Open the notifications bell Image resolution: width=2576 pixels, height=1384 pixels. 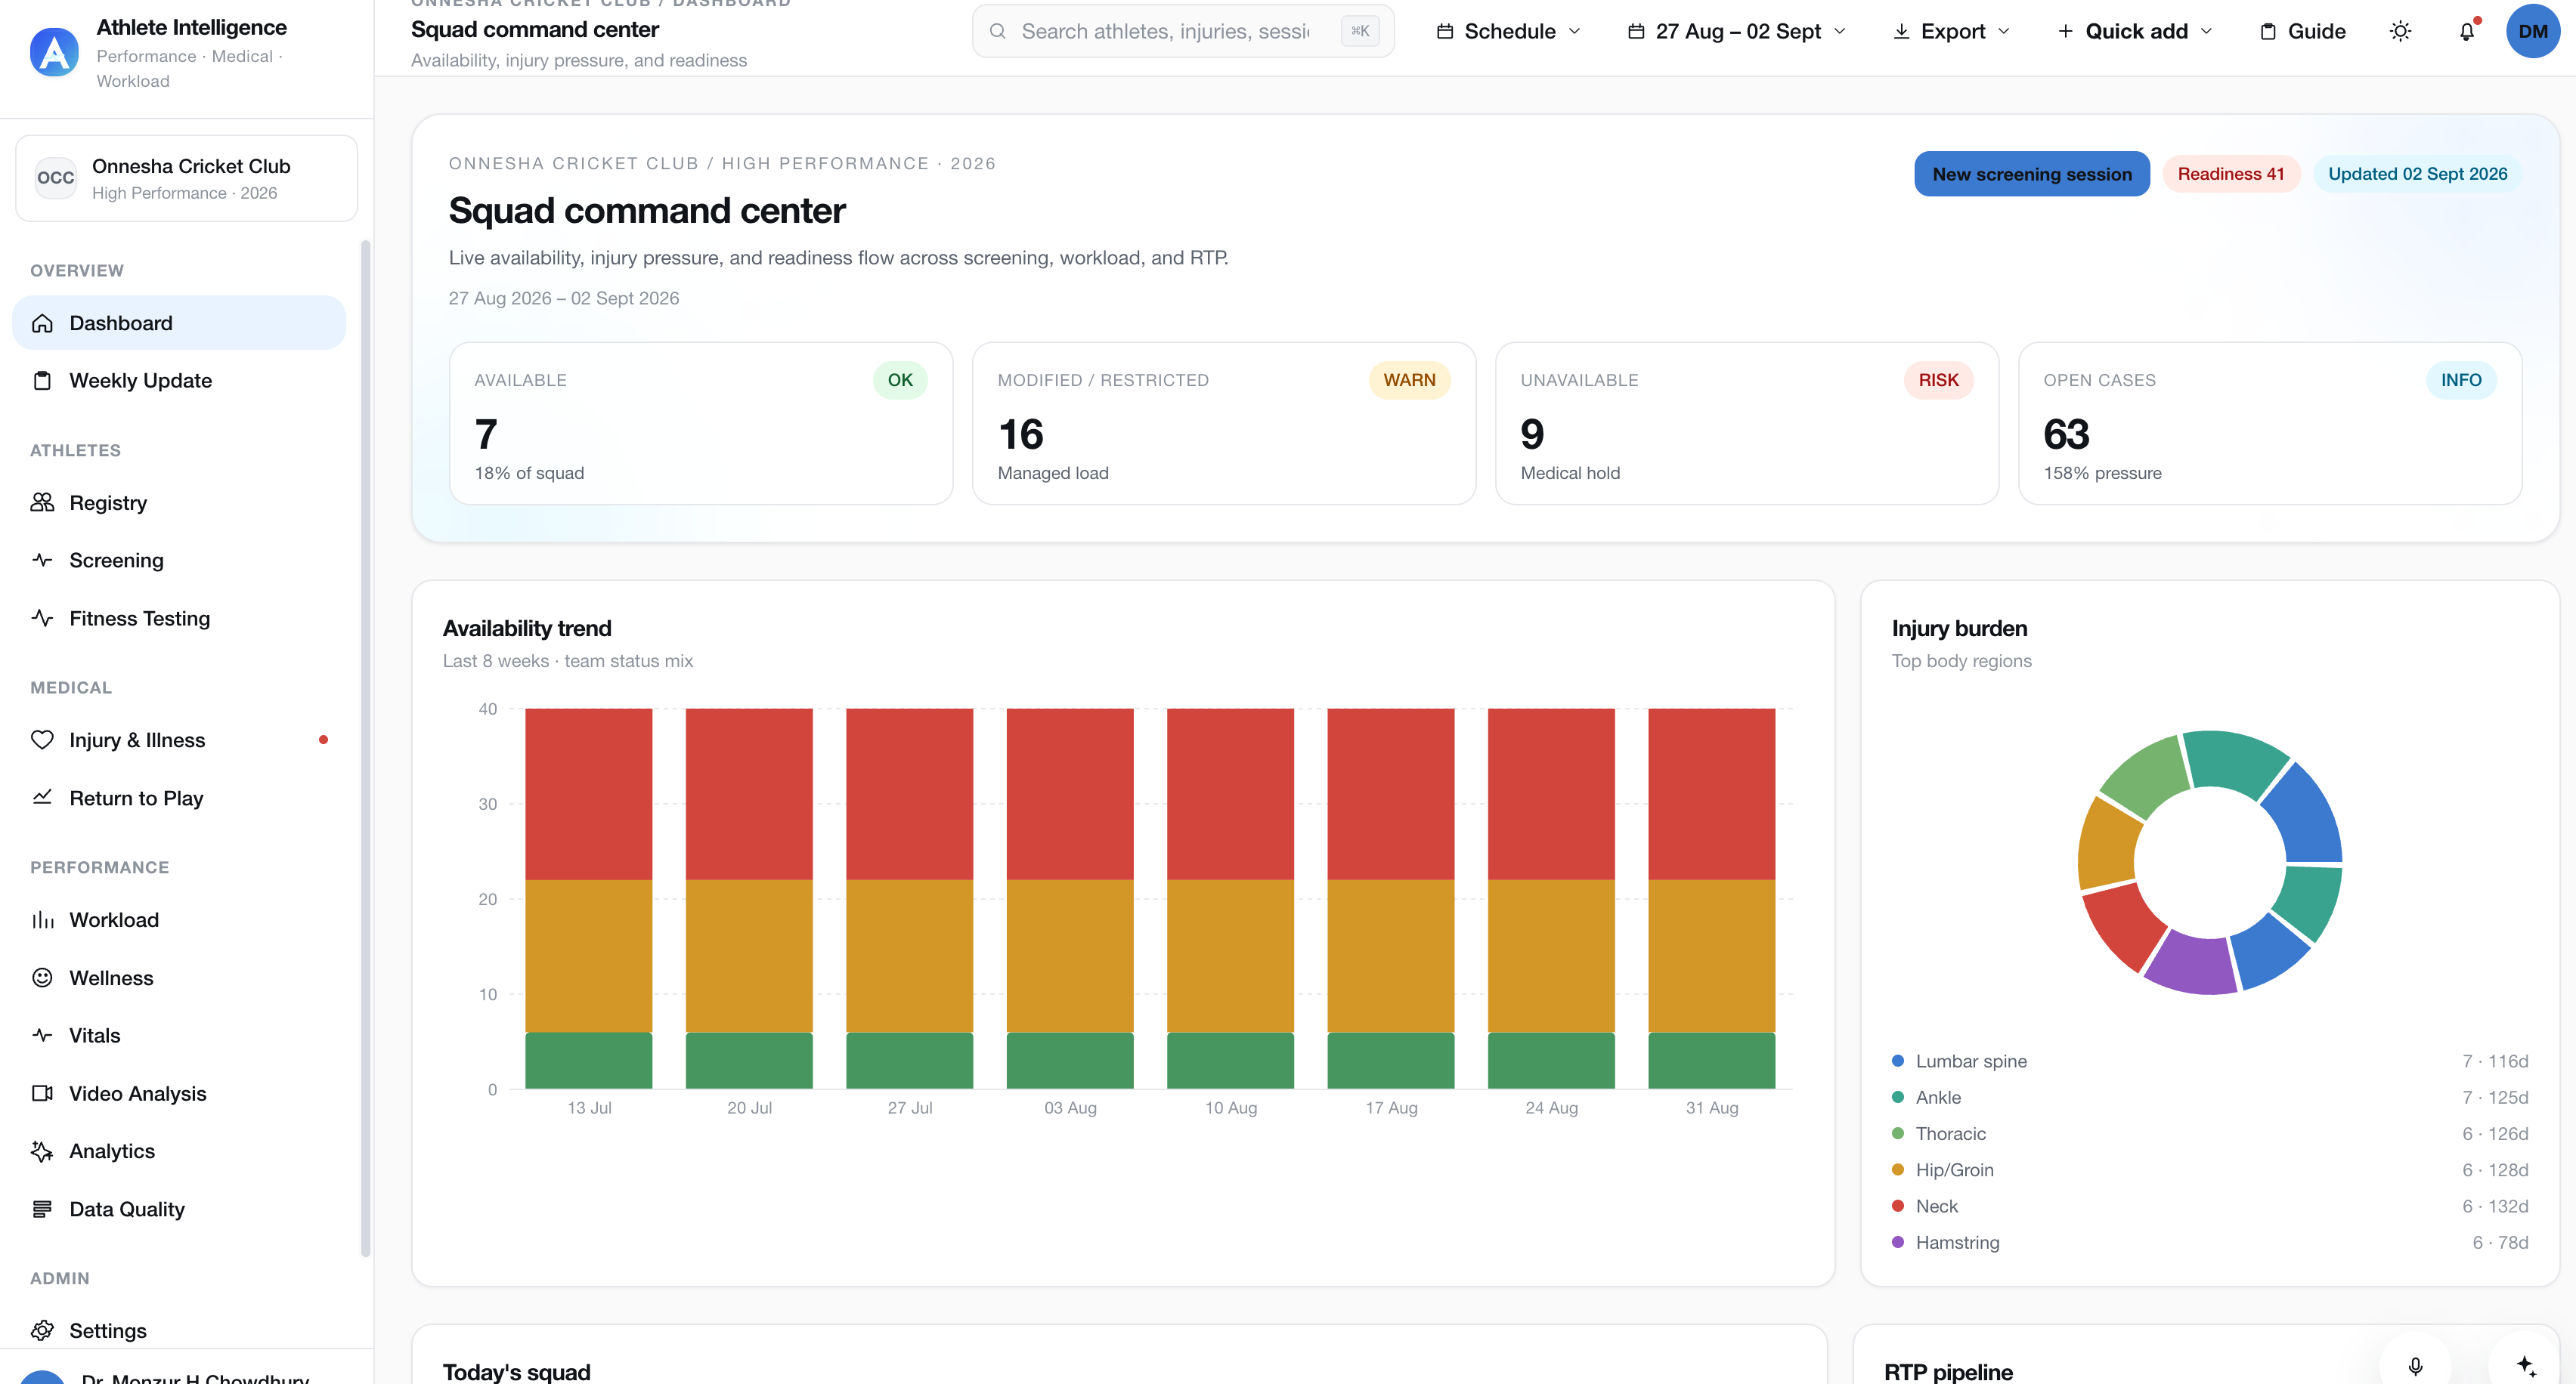(2467, 31)
